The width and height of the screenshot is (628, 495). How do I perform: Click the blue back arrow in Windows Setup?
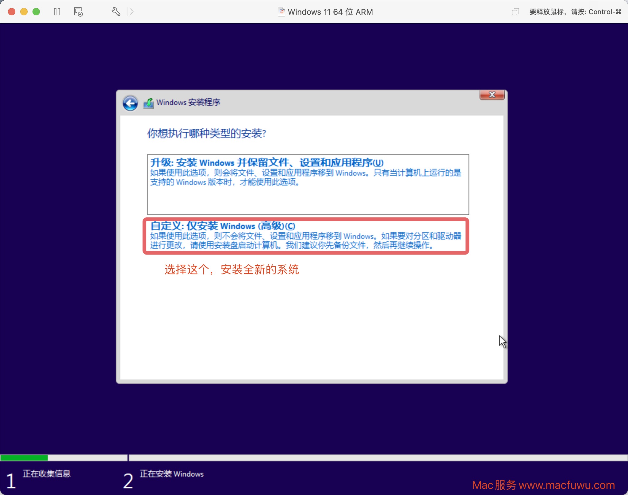pos(130,103)
